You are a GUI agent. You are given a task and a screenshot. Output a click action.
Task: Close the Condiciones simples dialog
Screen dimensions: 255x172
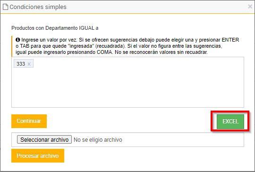(x=250, y=7)
